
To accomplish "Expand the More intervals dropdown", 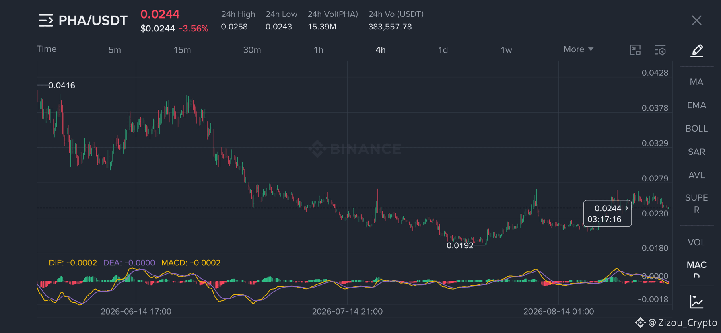I will [578, 49].
